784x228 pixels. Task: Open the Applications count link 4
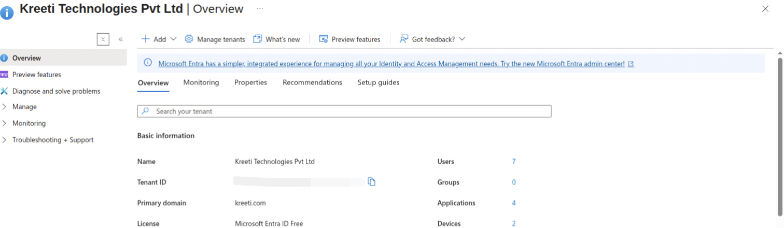514,203
